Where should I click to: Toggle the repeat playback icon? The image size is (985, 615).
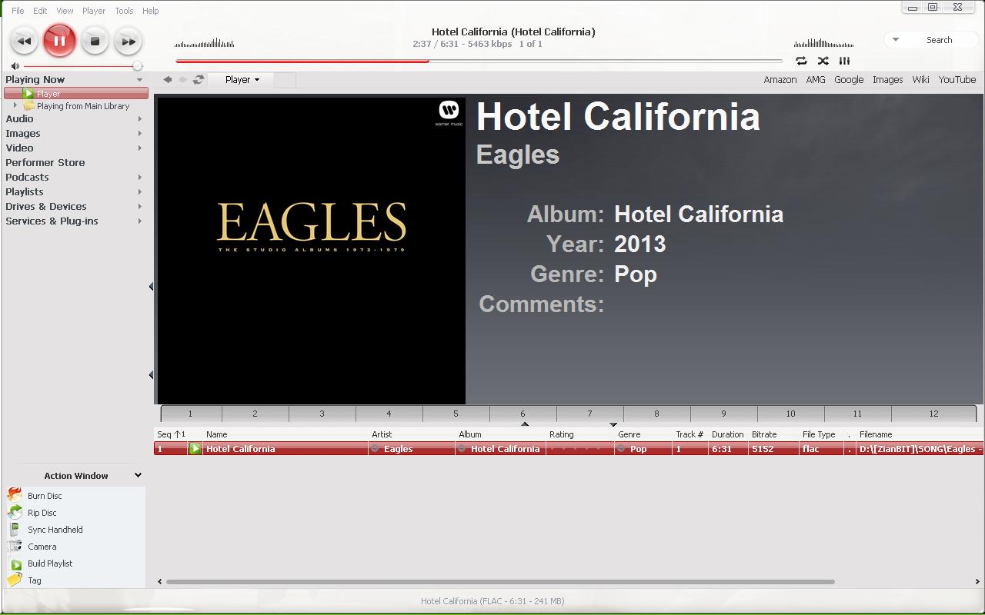[801, 61]
